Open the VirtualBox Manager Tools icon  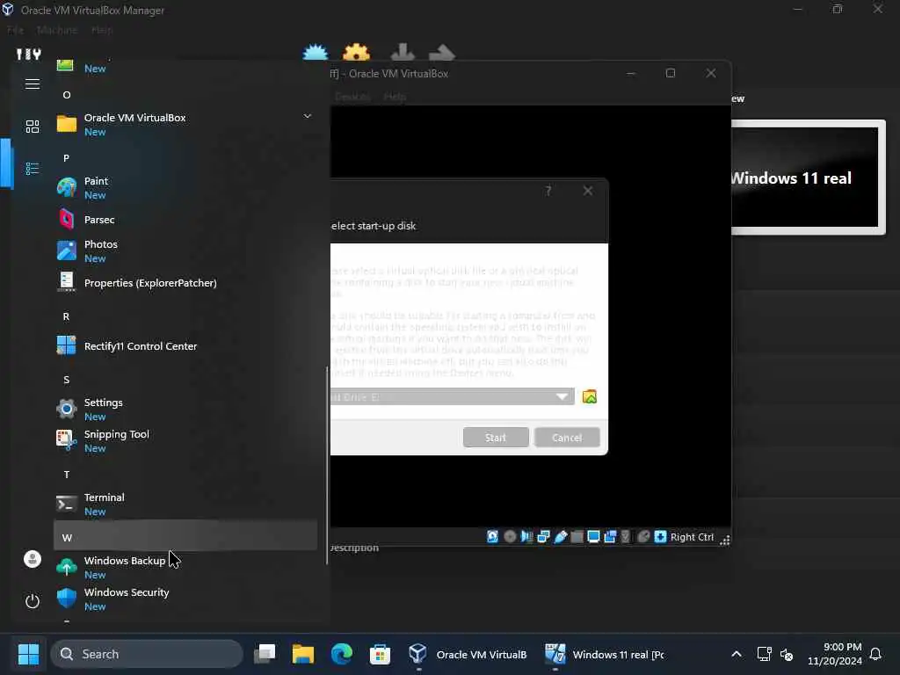28,54
